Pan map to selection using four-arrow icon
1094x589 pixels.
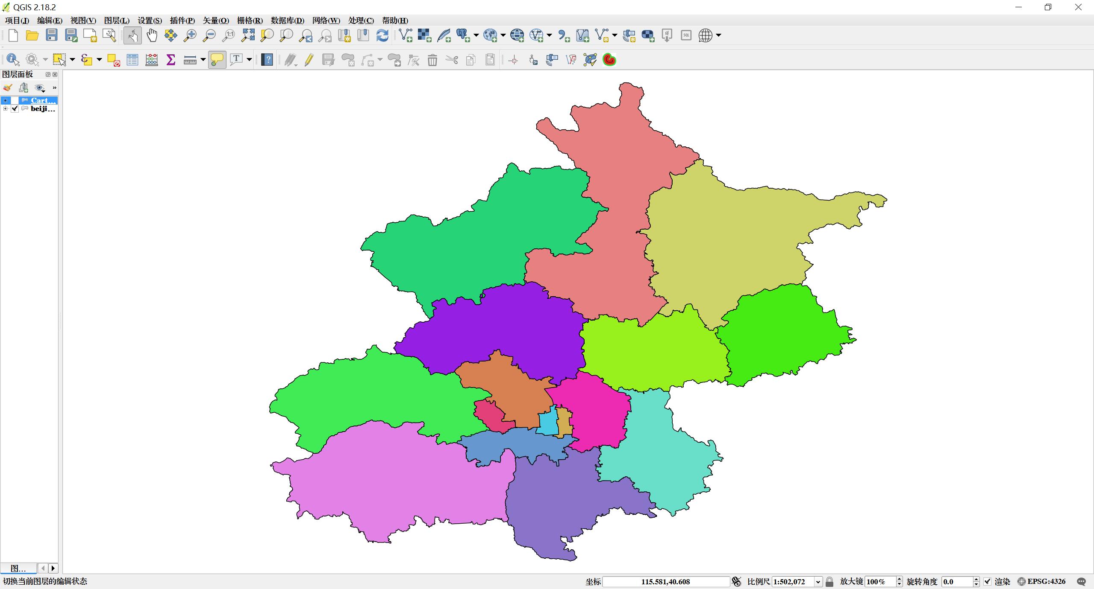(171, 35)
